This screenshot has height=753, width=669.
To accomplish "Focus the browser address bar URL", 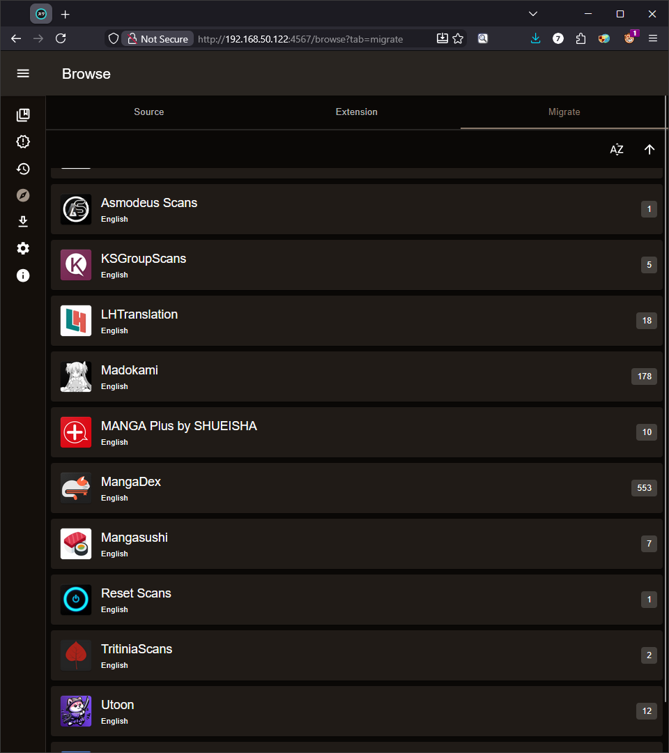I will pos(300,39).
